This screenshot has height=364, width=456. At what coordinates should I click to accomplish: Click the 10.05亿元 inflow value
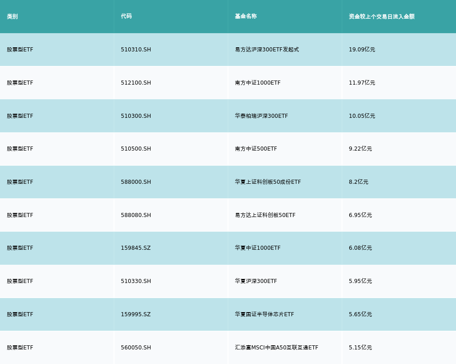point(362,116)
